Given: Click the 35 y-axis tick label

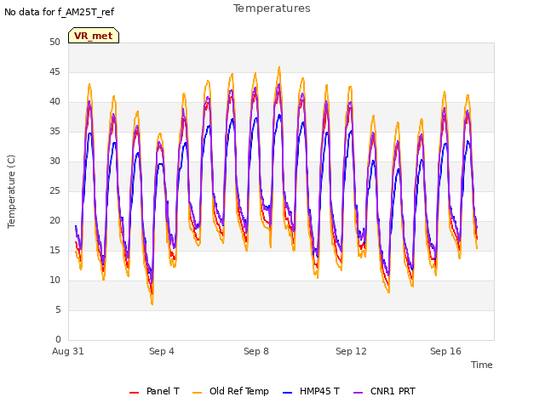Looking at the screenshot, I should pyautogui.click(x=54, y=131).
